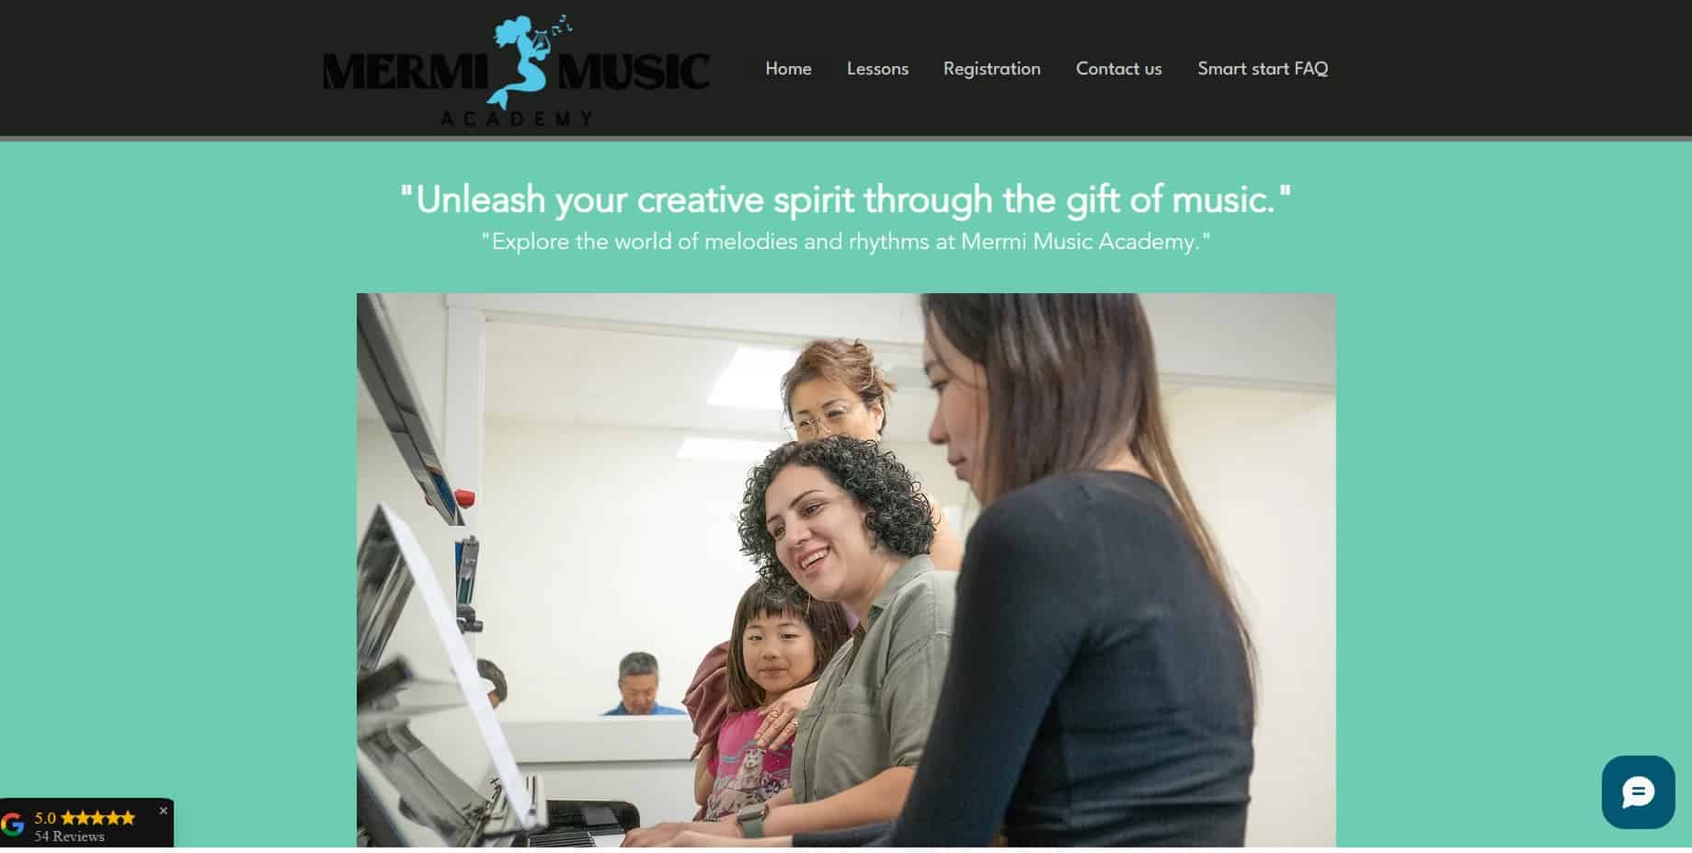Screen dimensions: 1692x853
Task: Click the ACADEMY text under the logo
Action: [x=516, y=119]
